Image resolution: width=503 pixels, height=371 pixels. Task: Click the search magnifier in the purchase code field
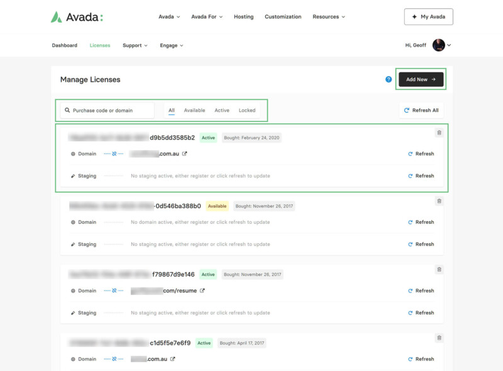coord(66,109)
